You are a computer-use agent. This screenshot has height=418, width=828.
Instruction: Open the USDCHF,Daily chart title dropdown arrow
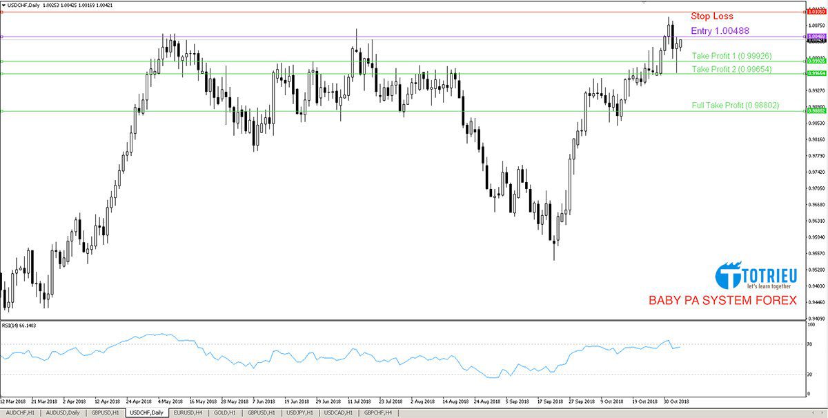coord(3,5)
